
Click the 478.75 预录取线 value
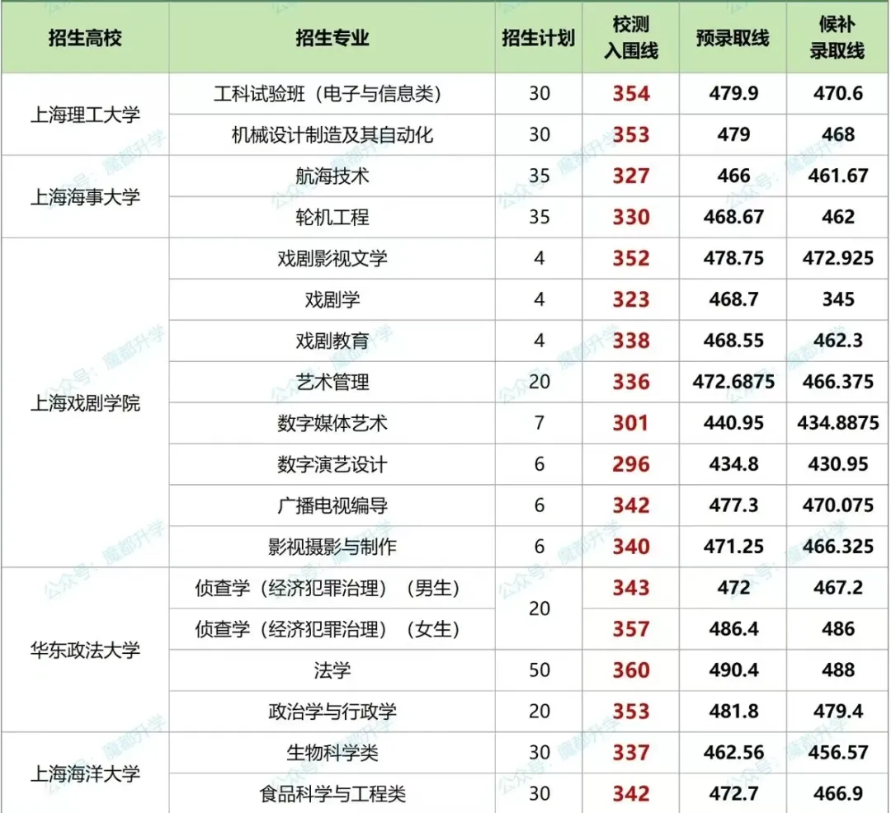coord(733,258)
